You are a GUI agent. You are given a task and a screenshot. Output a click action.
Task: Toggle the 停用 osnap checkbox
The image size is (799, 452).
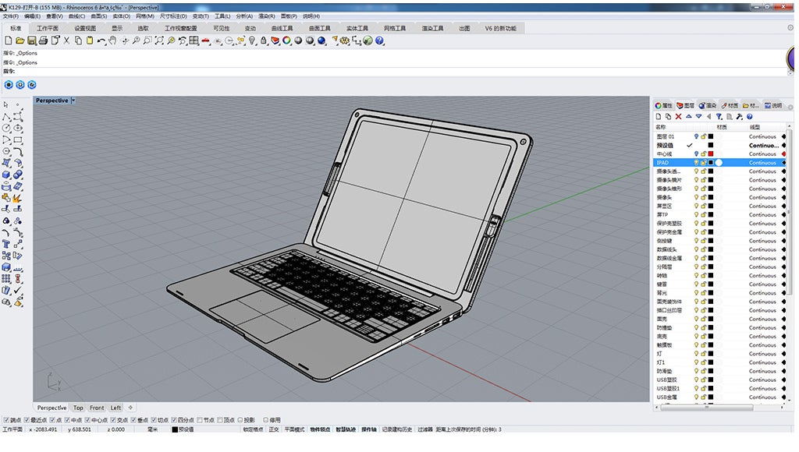(x=266, y=419)
